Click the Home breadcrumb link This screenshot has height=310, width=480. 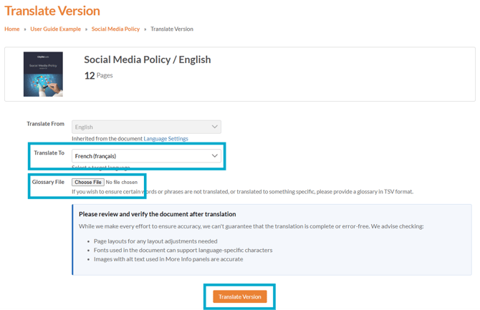coord(11,29)
